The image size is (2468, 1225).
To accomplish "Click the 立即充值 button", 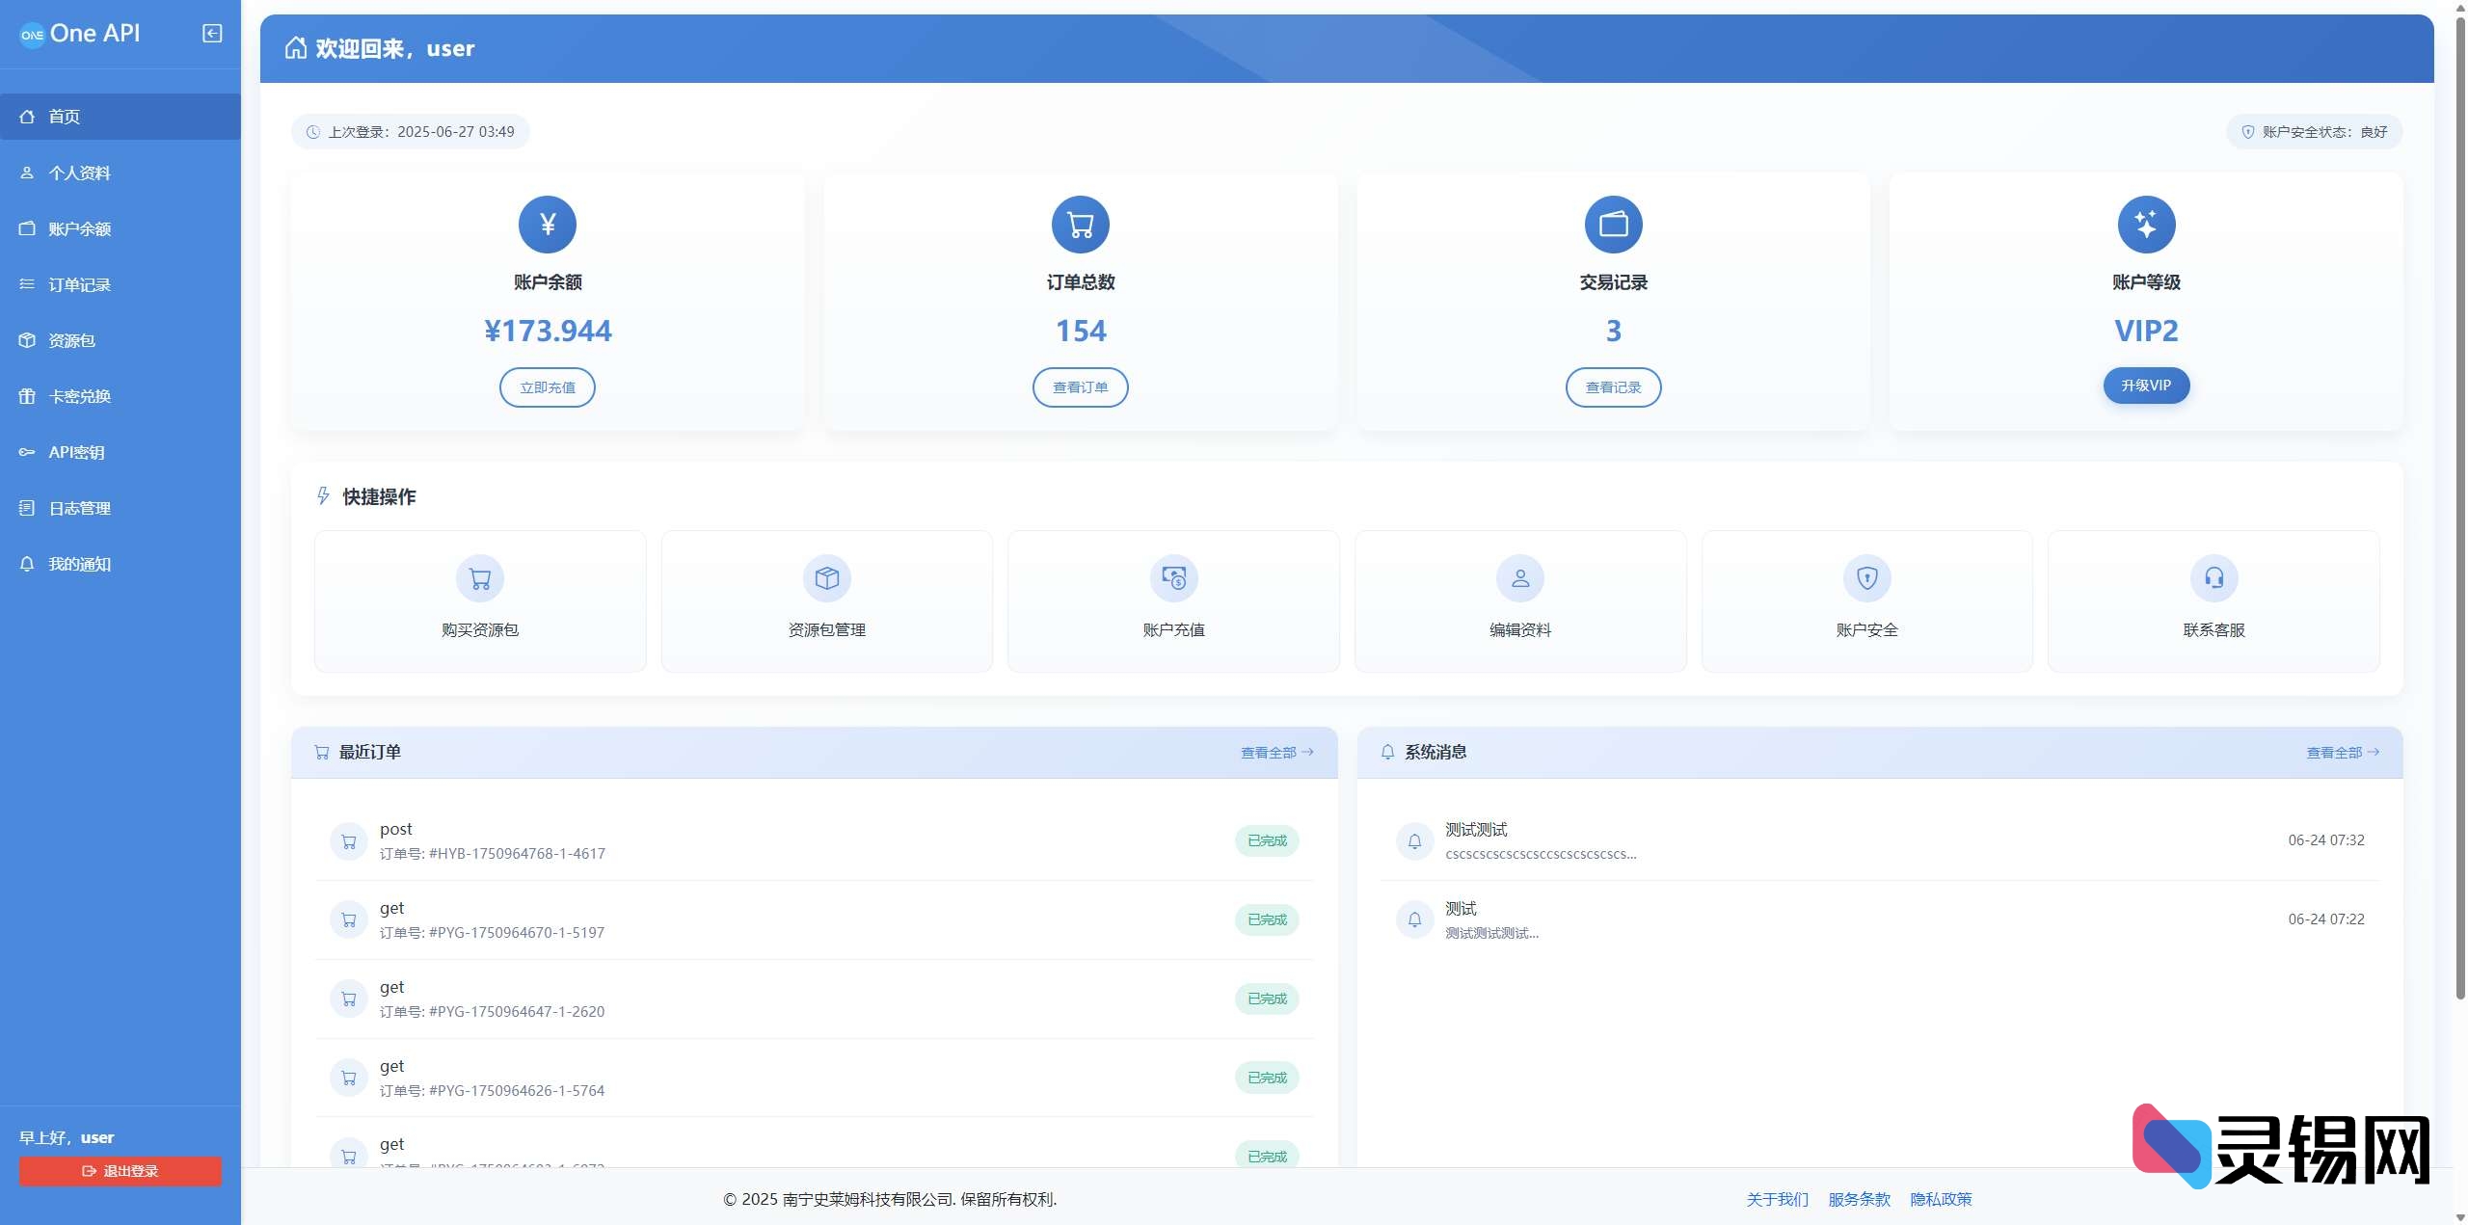I will pos(548,387).
